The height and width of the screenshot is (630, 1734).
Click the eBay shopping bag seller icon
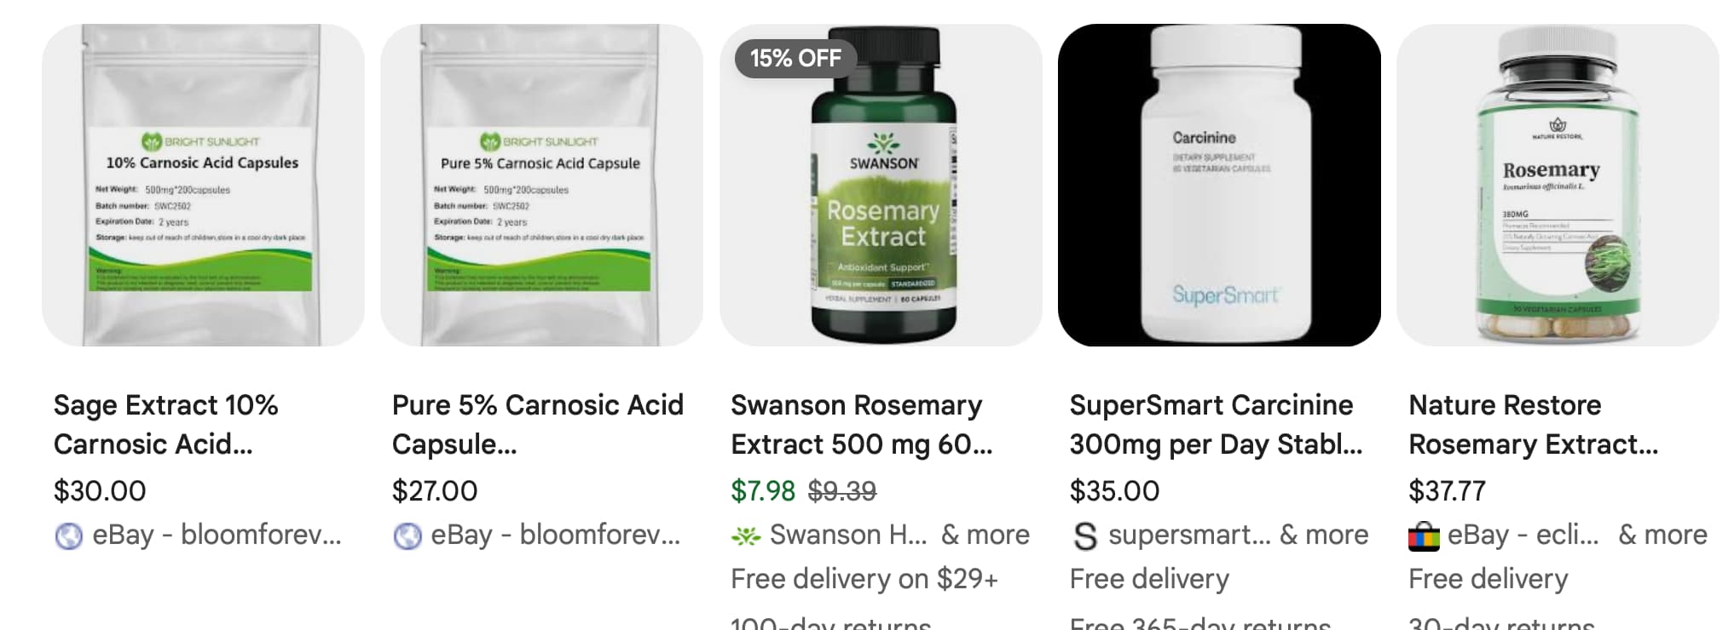[x=1424, y=536]
